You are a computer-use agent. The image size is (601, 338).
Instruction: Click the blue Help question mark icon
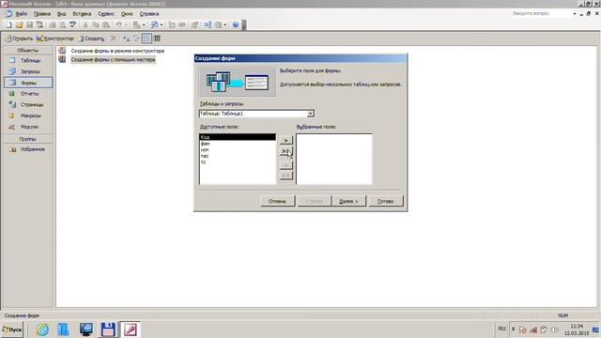236,25
